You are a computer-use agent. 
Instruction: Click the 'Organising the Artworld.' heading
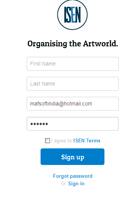[x=73, y=44]
